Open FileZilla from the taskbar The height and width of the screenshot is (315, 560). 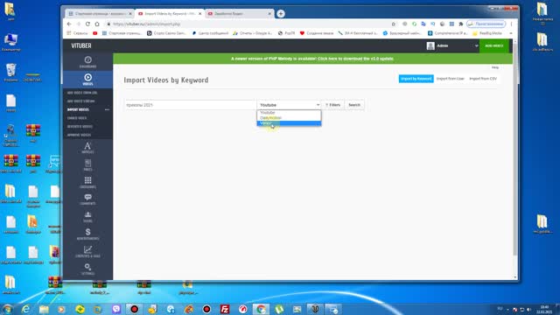pyautogui.click(x=225, y=309)
